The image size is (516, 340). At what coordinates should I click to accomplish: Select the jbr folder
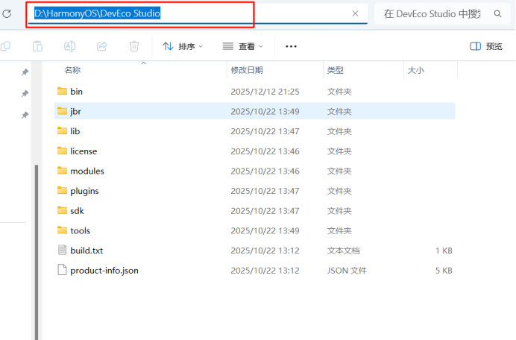point(254,111)
